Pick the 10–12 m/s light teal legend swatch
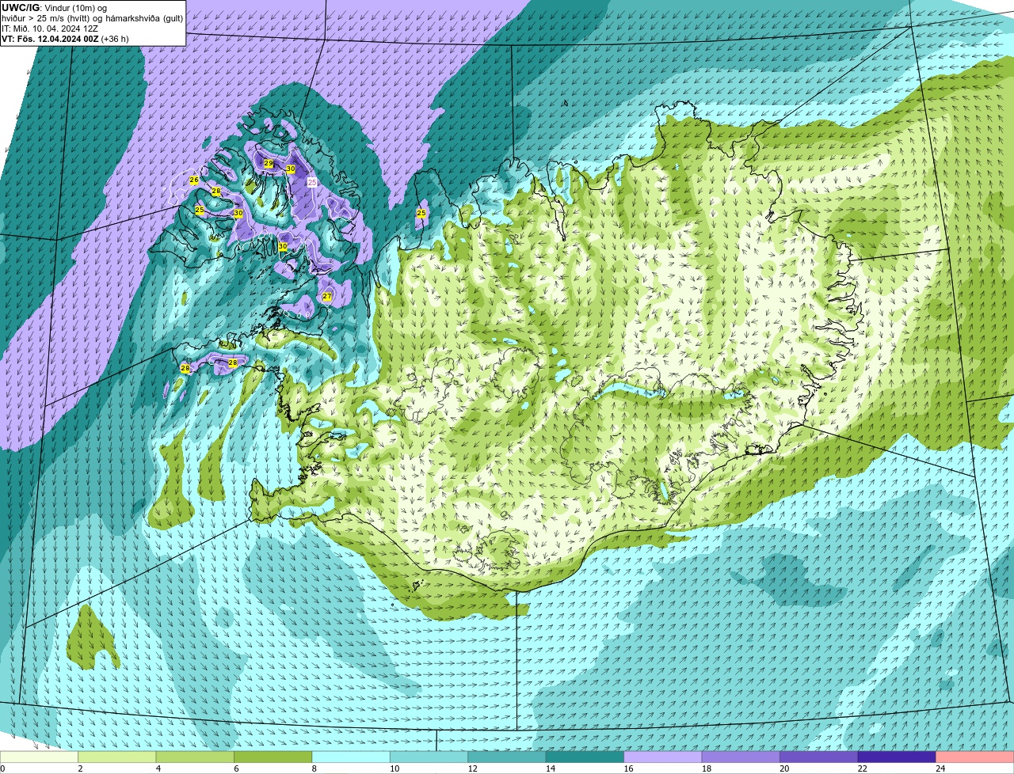The image size is (1014, 774). [x=429, y=757]
